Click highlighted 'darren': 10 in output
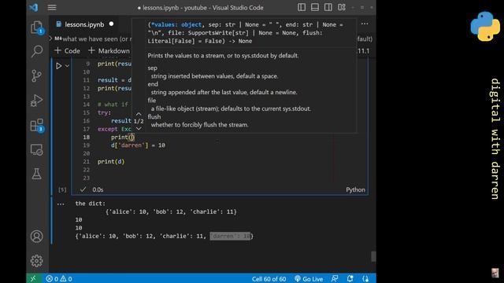Viewport: 504px width, 283px height. (230, 236)
